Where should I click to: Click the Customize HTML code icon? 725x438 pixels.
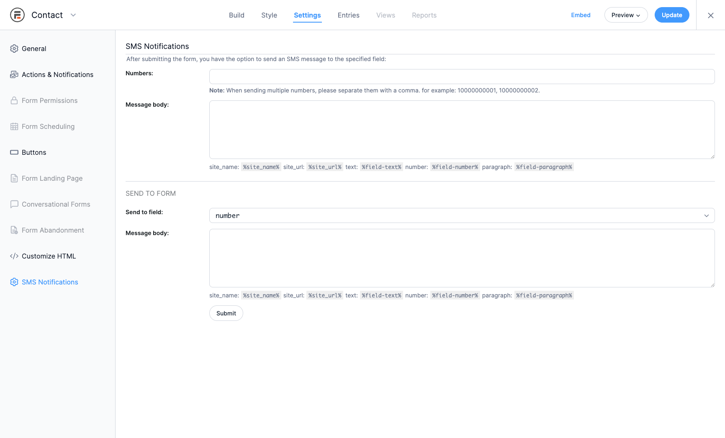pyautogui.click(x=14, y=256)
